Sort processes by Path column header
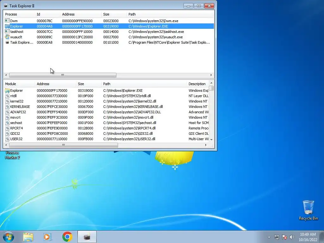 pos(170,14)
